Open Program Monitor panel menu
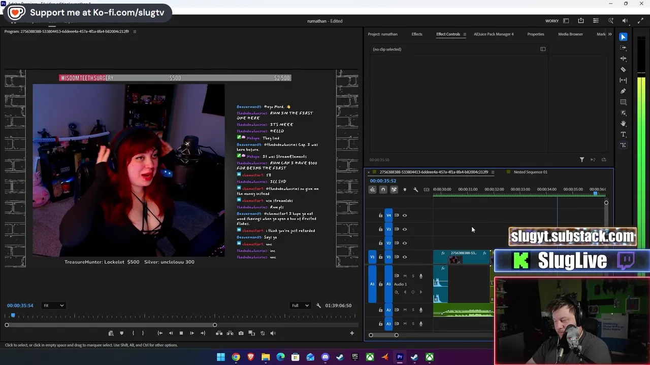The image size is (650, 365). tap(134, 31)
